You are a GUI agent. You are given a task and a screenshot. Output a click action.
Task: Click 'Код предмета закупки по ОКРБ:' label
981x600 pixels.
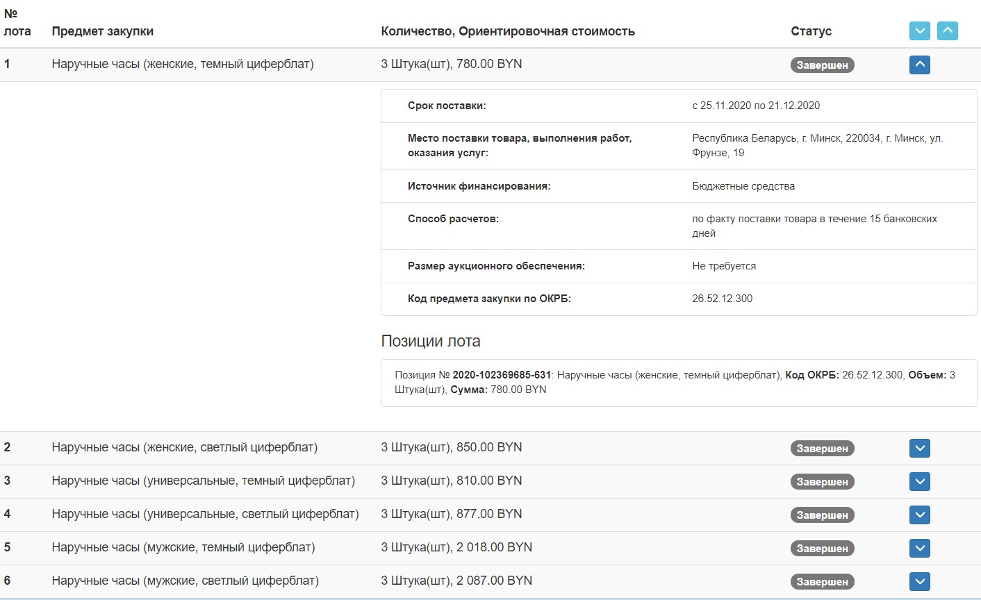(x=489, y=299)
